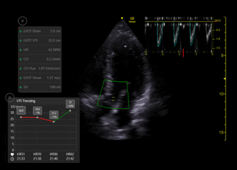Close the VTI Trending panel
Screen dimensions: 237x170
10,98
